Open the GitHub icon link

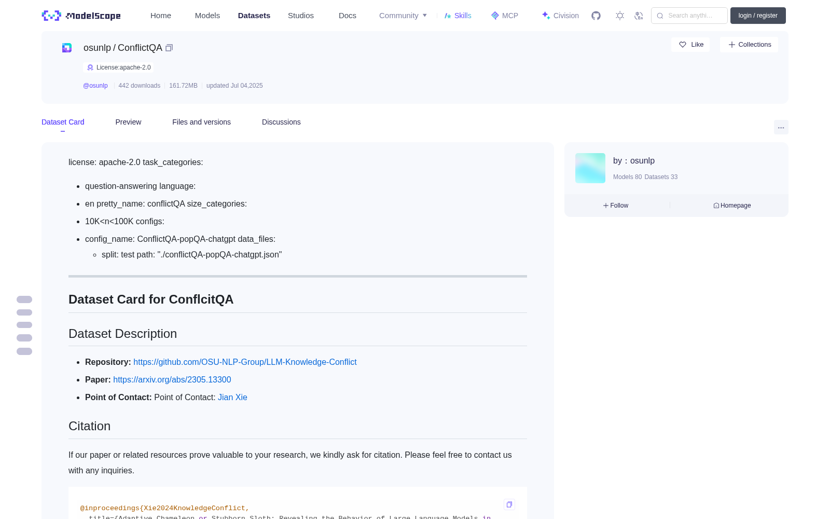coord(596,16)
